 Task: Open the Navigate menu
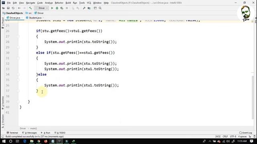[31, 3]
